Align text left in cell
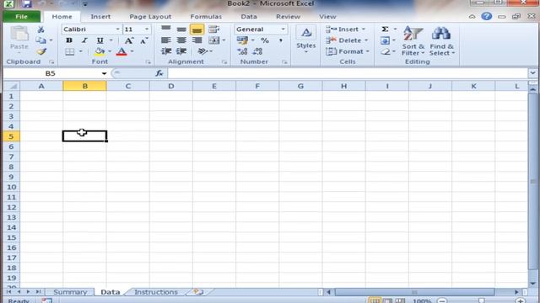The height and width of the screenshot is (303, 540). coord(166,40)
